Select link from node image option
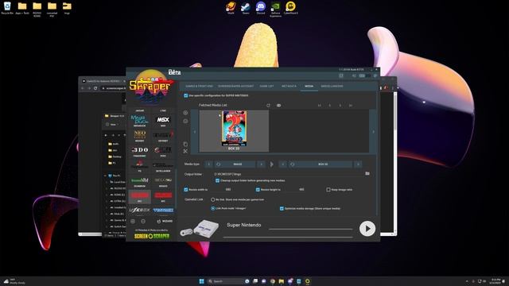 point(213,208)
